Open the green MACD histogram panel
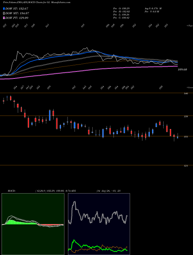 pyautogui.click(x=33, y=224)
